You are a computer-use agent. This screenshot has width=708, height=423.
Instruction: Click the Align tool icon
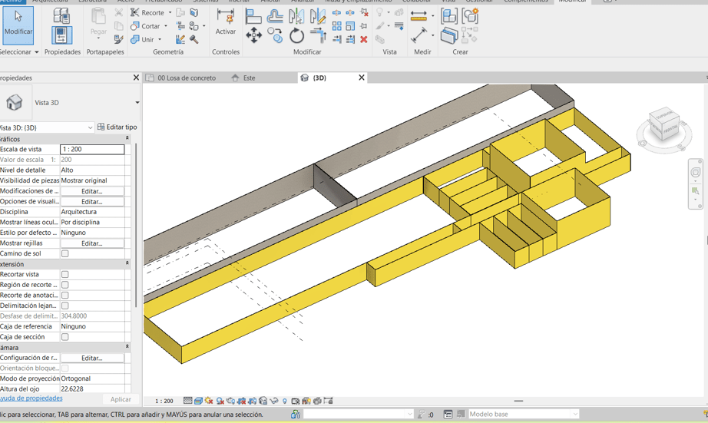pyautogui.click(x=253, y=15)
